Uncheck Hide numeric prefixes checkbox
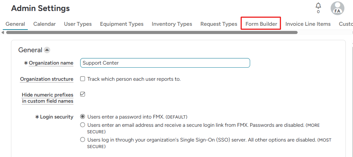 83,94
